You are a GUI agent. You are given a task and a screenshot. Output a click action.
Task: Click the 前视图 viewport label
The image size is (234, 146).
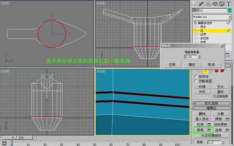click(x=101, y=3)
